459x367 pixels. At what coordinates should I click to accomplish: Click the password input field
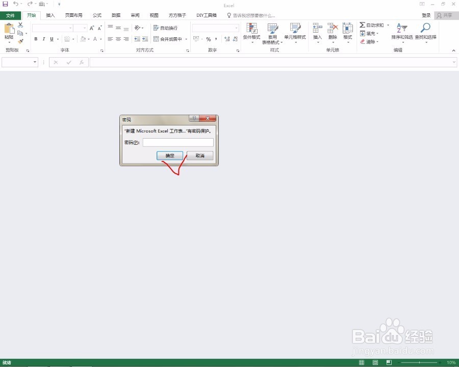click(178, 143)
